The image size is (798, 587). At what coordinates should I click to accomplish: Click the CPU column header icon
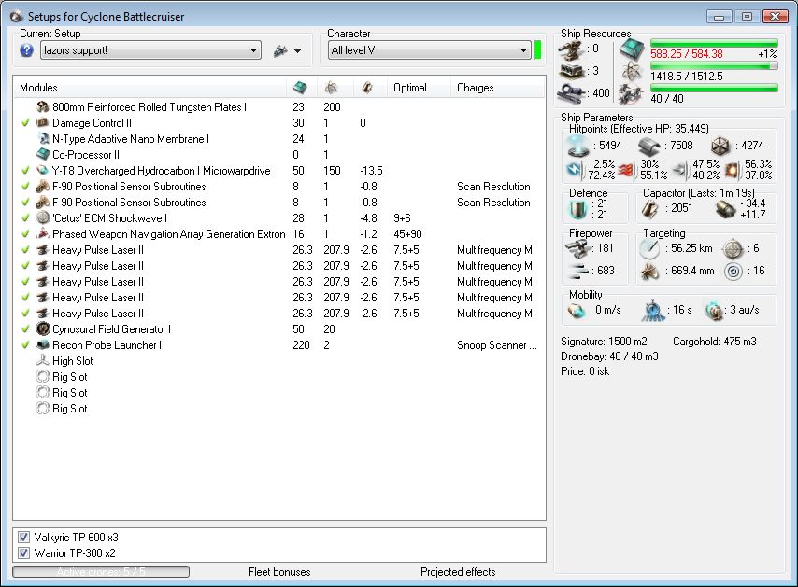click(300, 88)
